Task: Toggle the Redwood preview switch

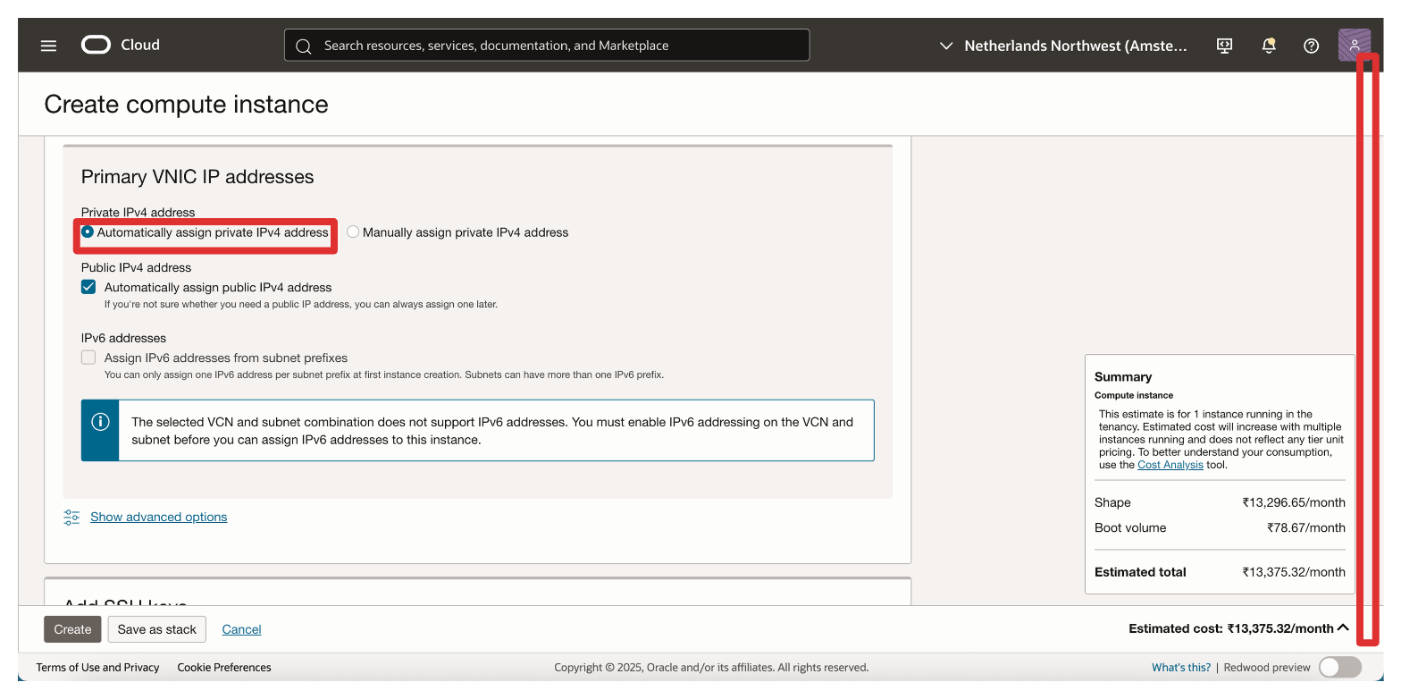Action: [1339, 667]
